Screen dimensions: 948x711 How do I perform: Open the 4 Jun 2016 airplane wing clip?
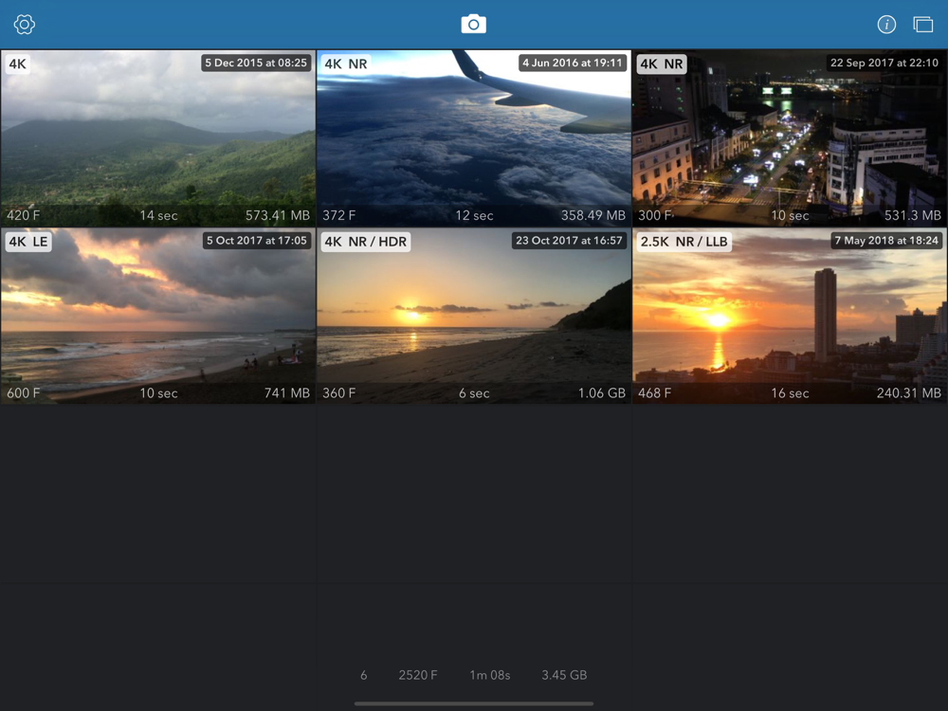[473, 138]
